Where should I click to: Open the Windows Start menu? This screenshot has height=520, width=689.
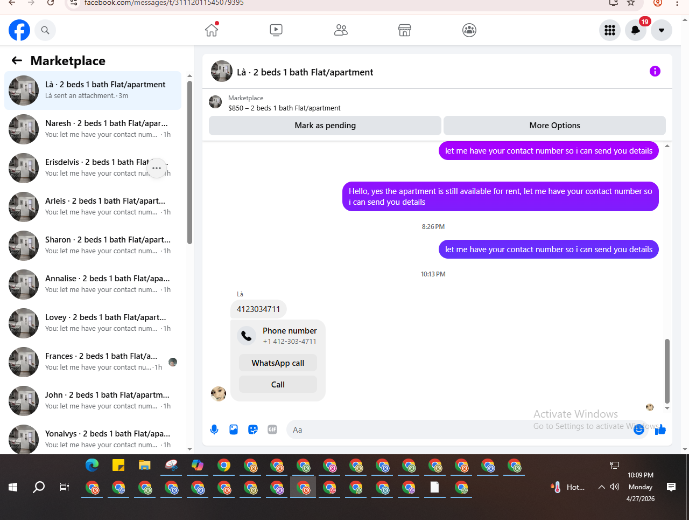coord(13,487)
